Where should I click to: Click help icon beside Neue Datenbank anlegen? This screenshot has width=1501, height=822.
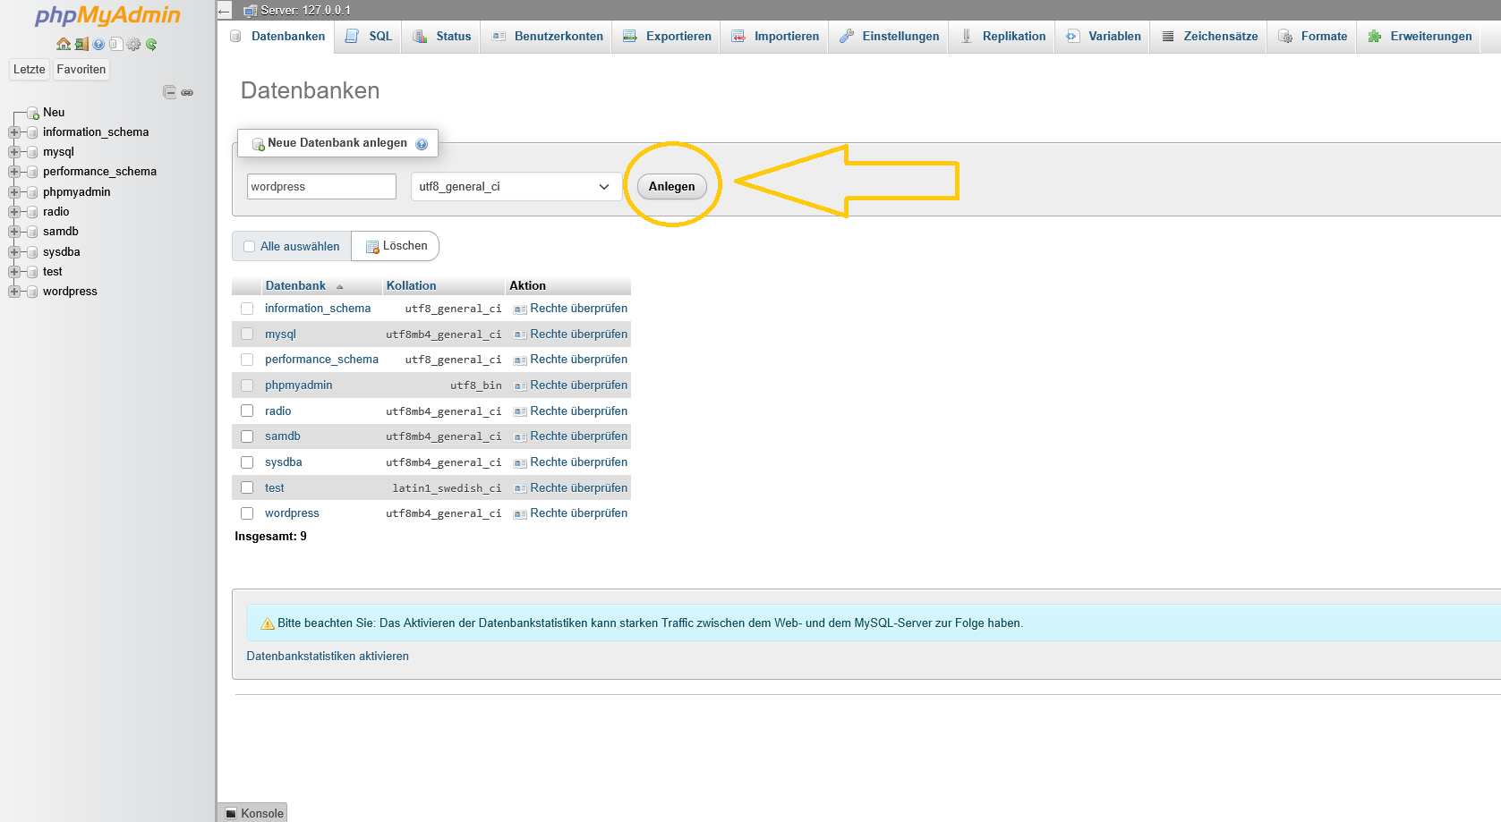[x=422, y=144]
